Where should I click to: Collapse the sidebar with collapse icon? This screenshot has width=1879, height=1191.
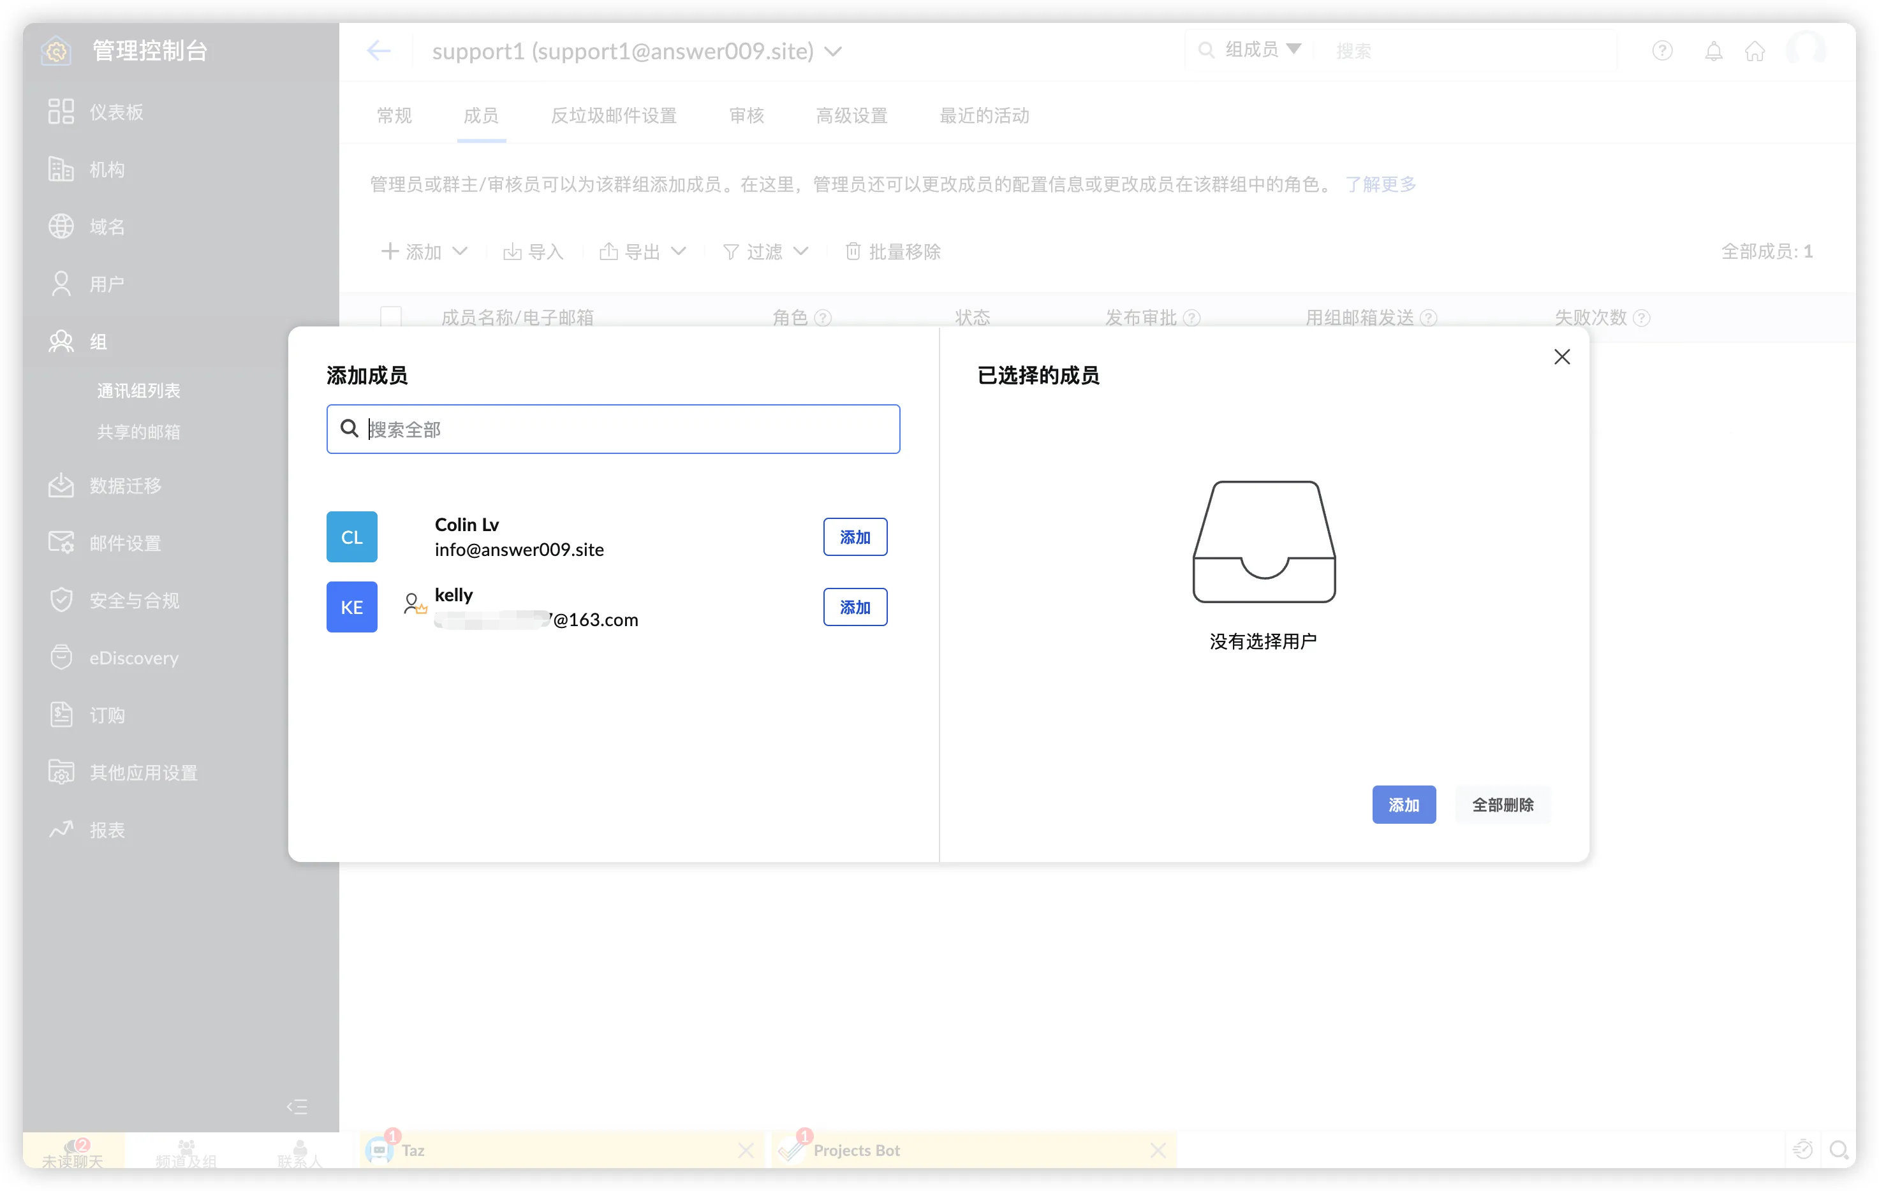point(297,1106)
